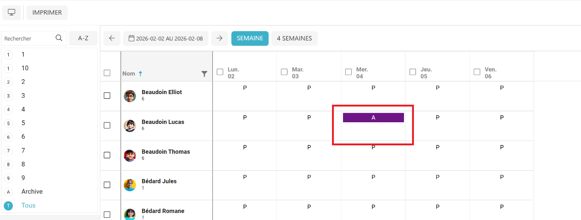Select the Tous group filter
The height and width of the screenshot is (220, 581).
coord(28,205)
